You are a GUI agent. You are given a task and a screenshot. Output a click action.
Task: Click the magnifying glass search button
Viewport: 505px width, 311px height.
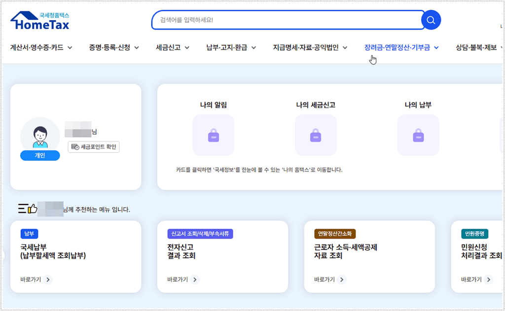pos(431,20)
